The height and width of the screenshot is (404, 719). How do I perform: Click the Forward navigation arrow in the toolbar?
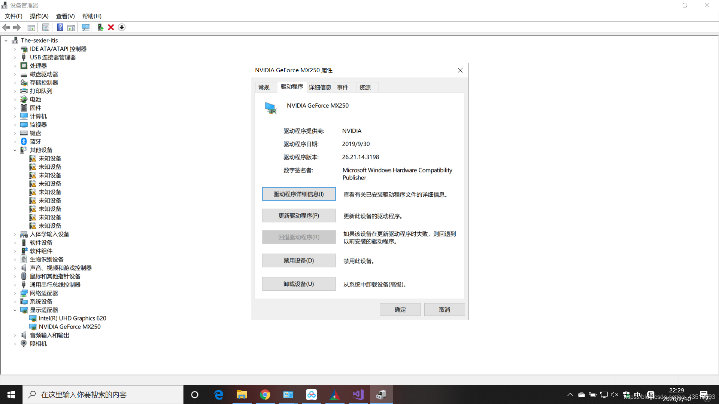[x=16, y=27]
